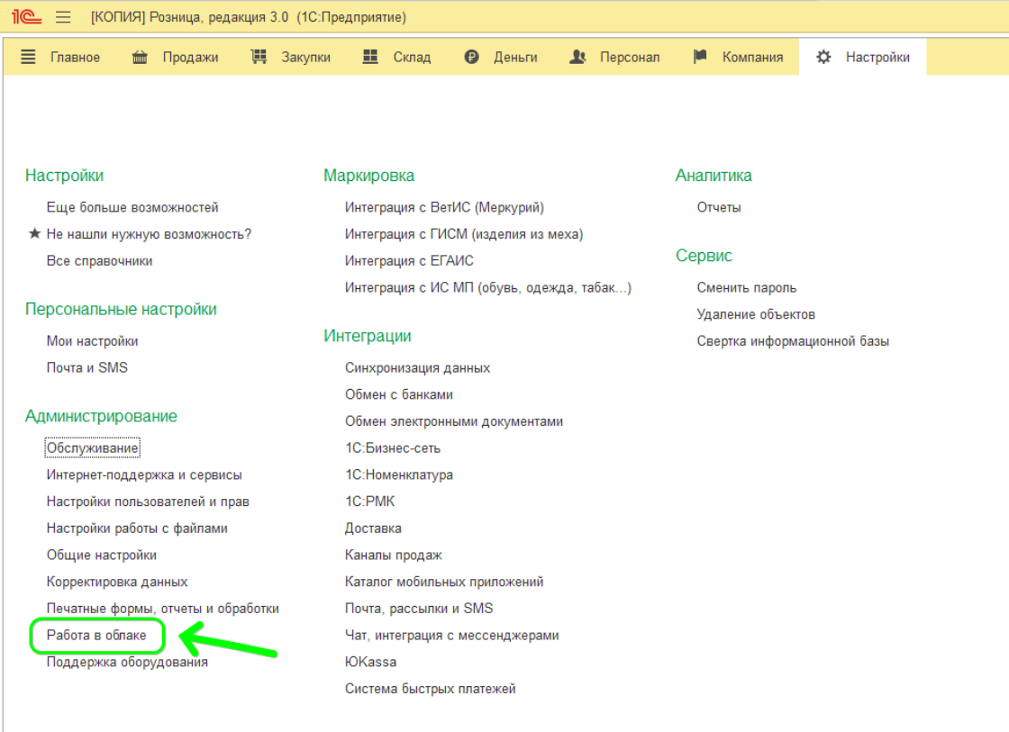Open Поддержка оборудования
The width and height of the screenshot is (1009, 732).
tap(127, 663)
